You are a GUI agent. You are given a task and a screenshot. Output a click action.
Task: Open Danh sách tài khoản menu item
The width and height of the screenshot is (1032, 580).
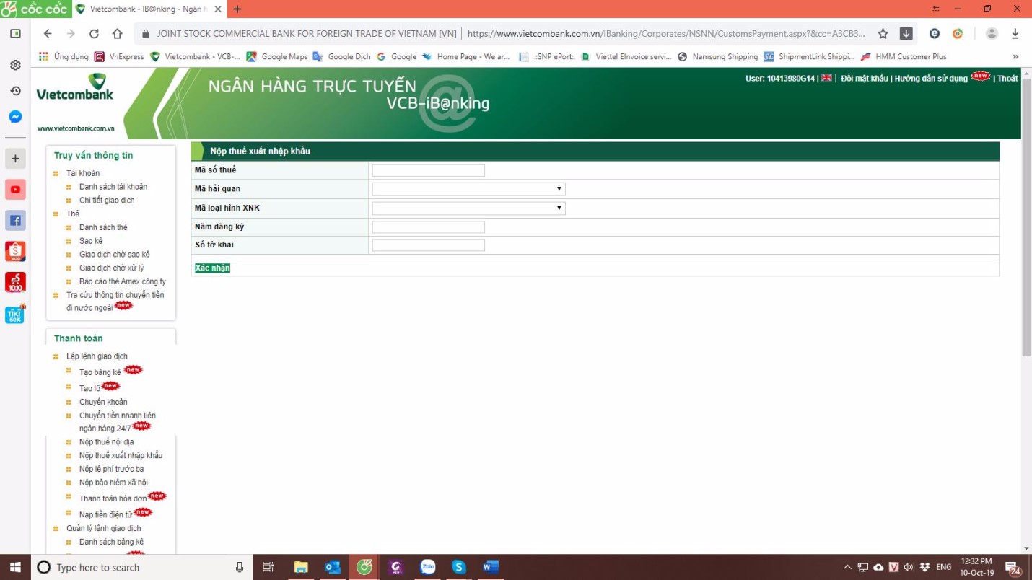tap(113, 187)
